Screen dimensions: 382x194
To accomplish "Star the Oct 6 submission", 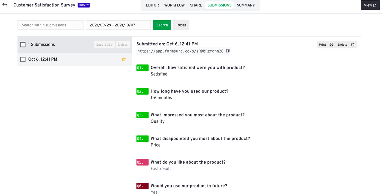I will [x=124, y=59].
